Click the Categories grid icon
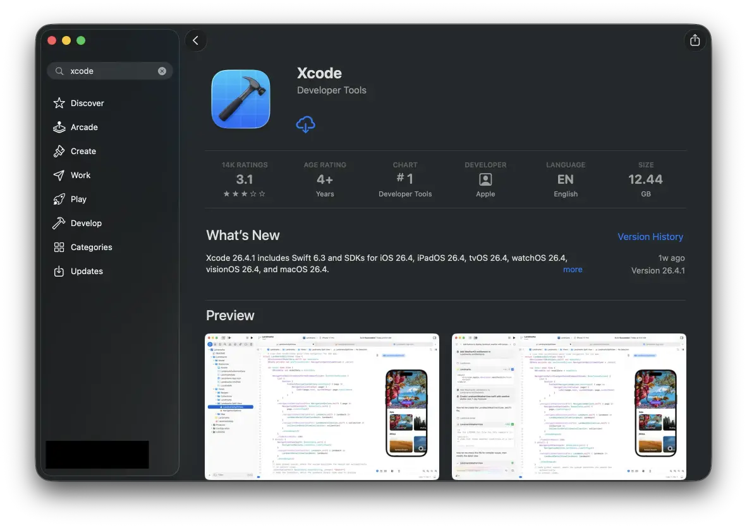The height and width of the screenshot is (528, 747). [x=59, y=247]
